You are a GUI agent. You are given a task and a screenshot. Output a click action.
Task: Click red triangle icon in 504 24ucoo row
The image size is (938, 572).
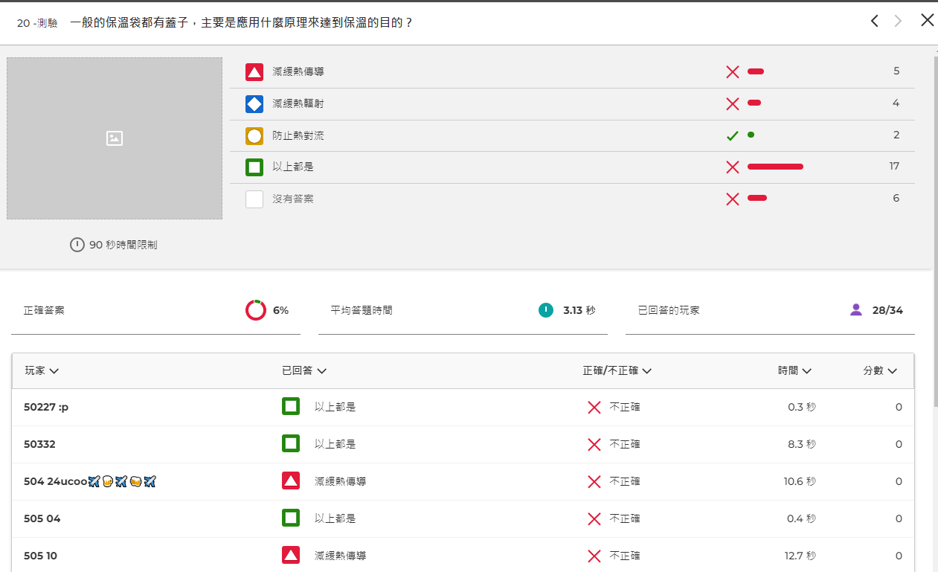pos(291,481)
